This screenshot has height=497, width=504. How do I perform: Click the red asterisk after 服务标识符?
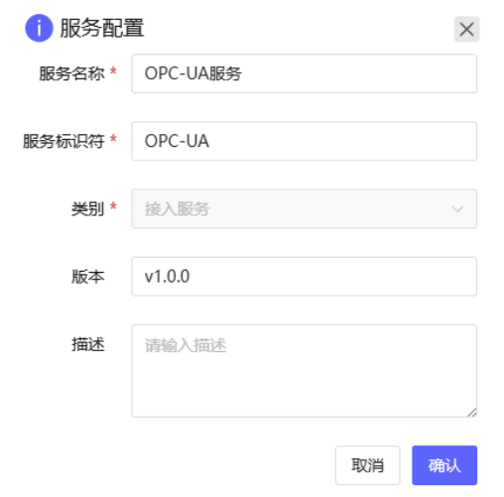[113, 139]
